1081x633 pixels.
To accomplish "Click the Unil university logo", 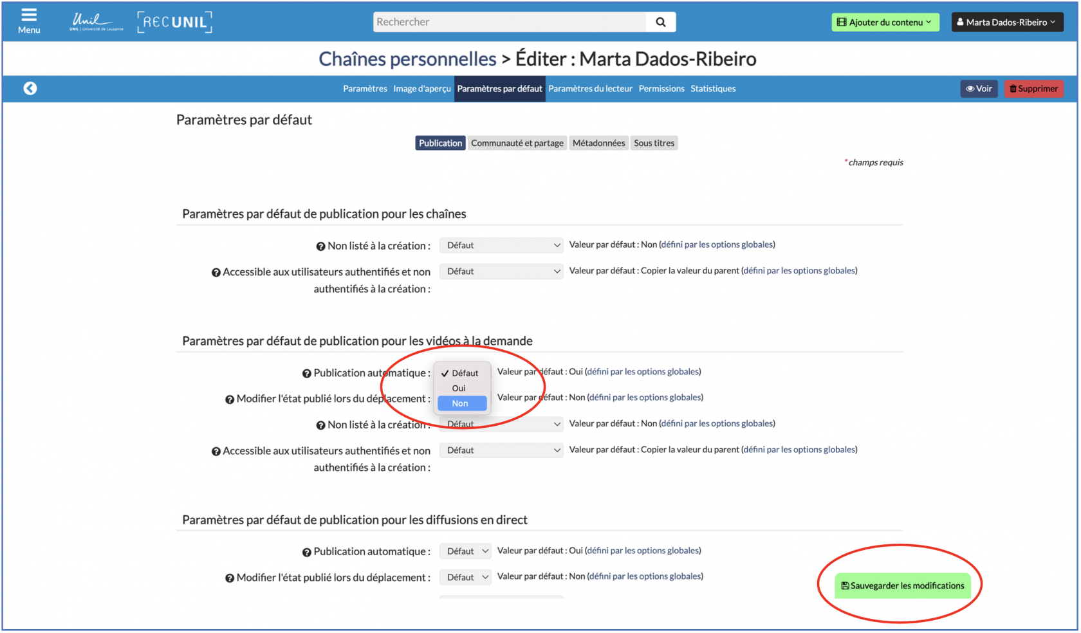I will [96, 22].
